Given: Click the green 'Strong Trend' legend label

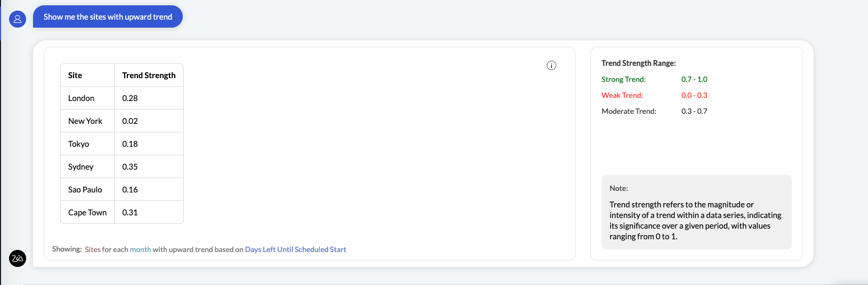Looking at the screenshot, I should (623, 79).
